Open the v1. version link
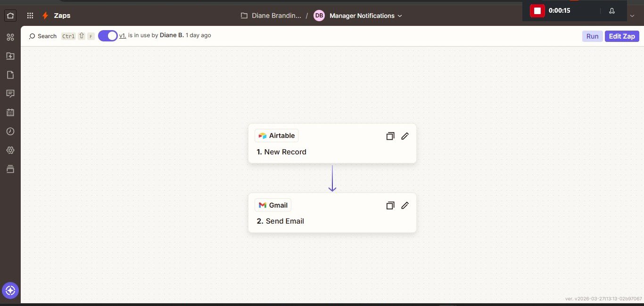The width and height of the screenshot is (644, 306). pos(123,35)
